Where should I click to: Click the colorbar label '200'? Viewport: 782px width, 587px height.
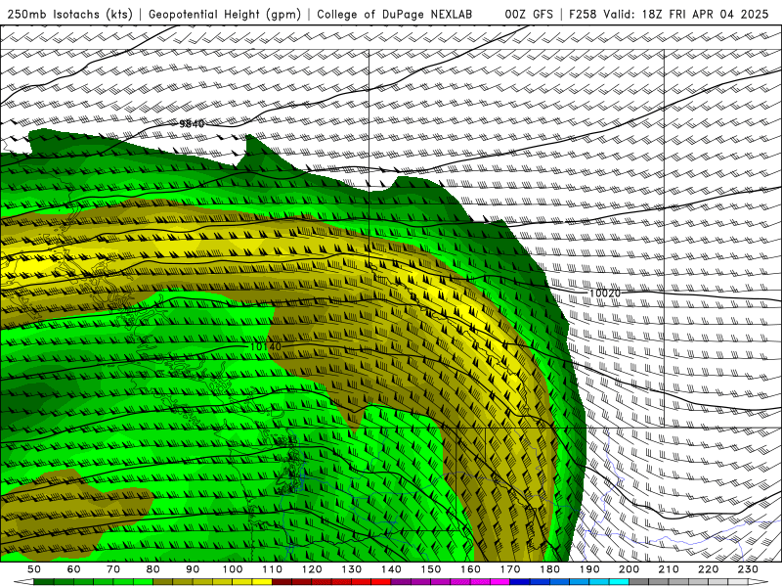click(629, 569)
